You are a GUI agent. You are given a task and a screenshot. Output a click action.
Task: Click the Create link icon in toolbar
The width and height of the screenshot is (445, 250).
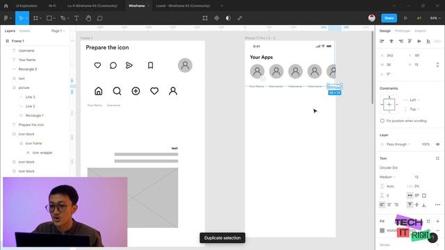240,18
